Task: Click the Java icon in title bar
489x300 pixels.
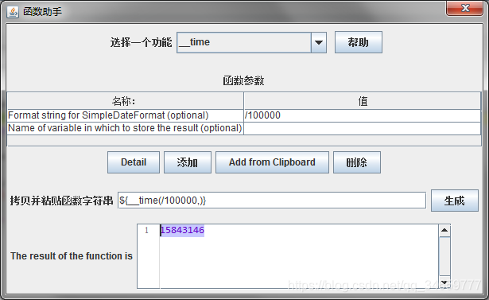Action: 13,12
